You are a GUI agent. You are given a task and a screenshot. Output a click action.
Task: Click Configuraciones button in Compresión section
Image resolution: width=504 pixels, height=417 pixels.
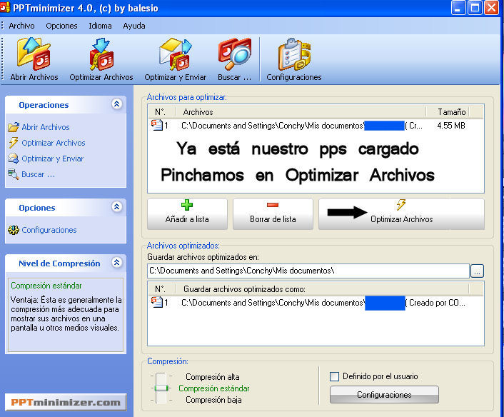pos(384,394)
